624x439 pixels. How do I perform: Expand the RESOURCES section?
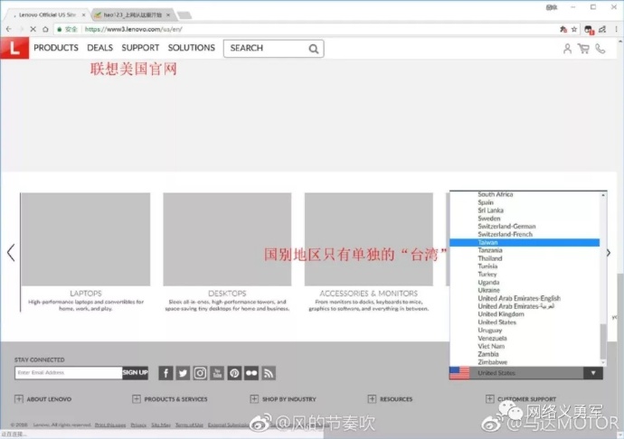tap(390, 399)
